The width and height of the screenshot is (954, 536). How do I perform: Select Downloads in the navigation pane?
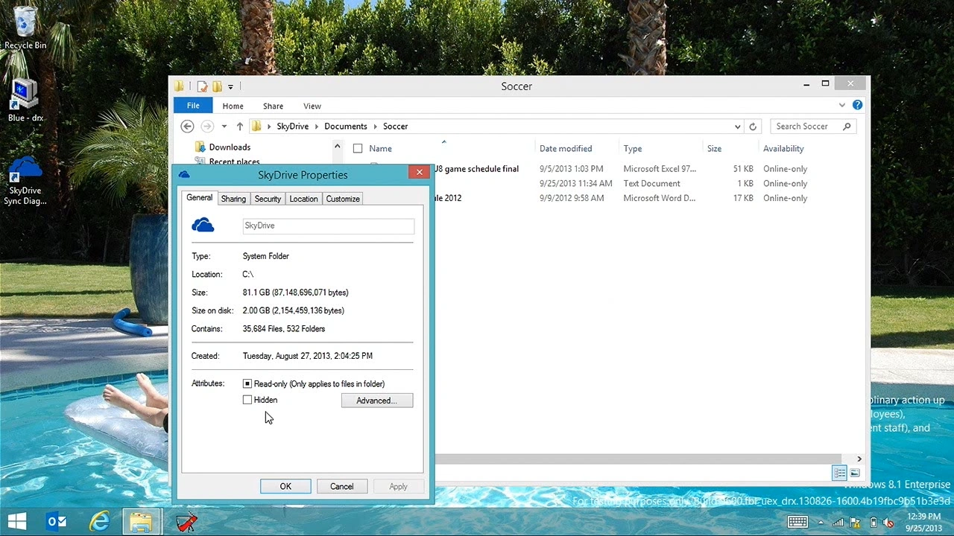(230, 147)
